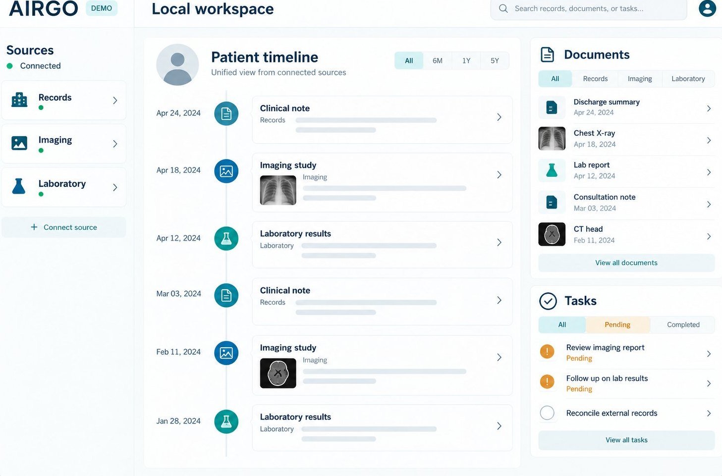Screen dimensions: 722x476
Task: Mark Reconcile external records task complete
Action: coord(547,413)
